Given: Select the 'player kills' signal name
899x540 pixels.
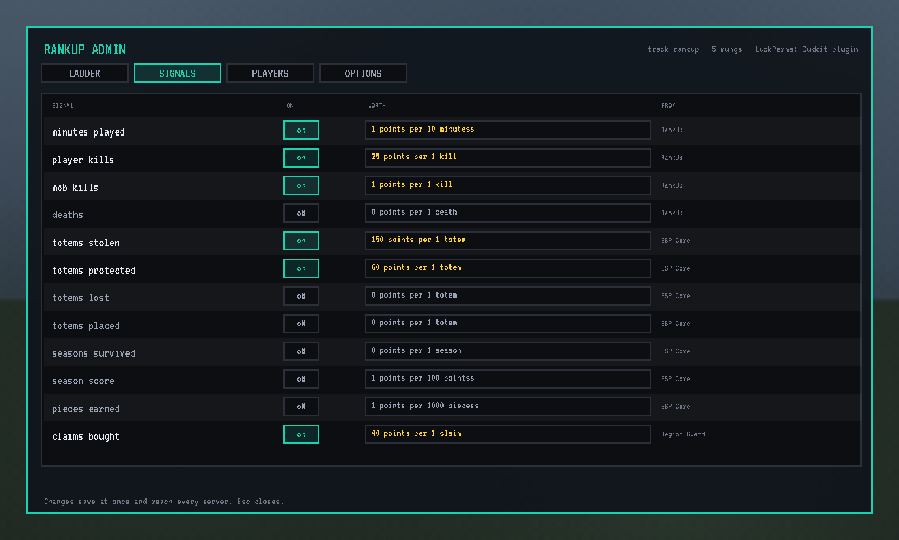Looking at the screenshot, I should point(83,160).
